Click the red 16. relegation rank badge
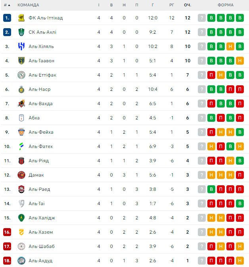The width and height of the screenshot is (249, 267). [x=7, y=232]
